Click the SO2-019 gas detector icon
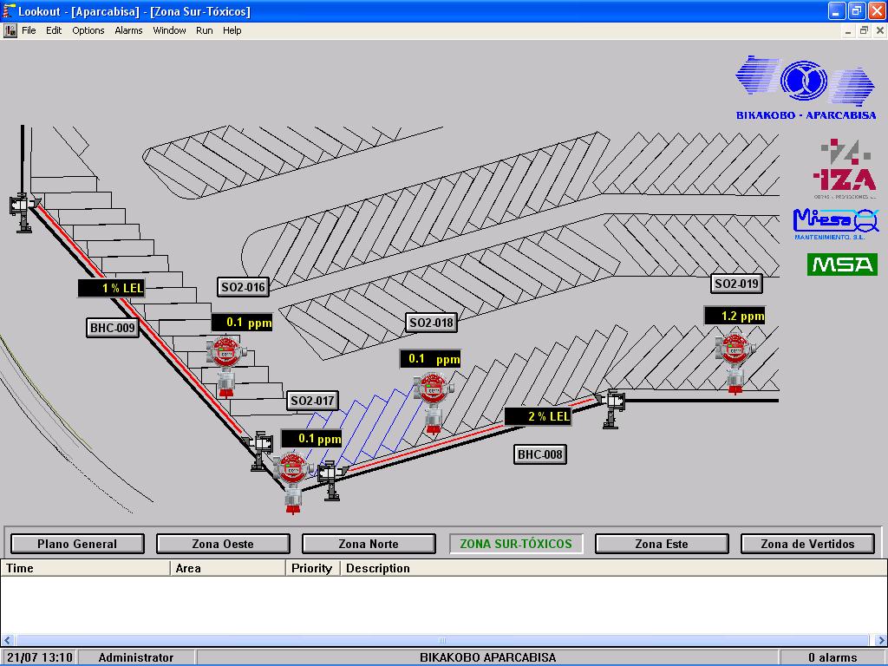 (x=735, y=362)
